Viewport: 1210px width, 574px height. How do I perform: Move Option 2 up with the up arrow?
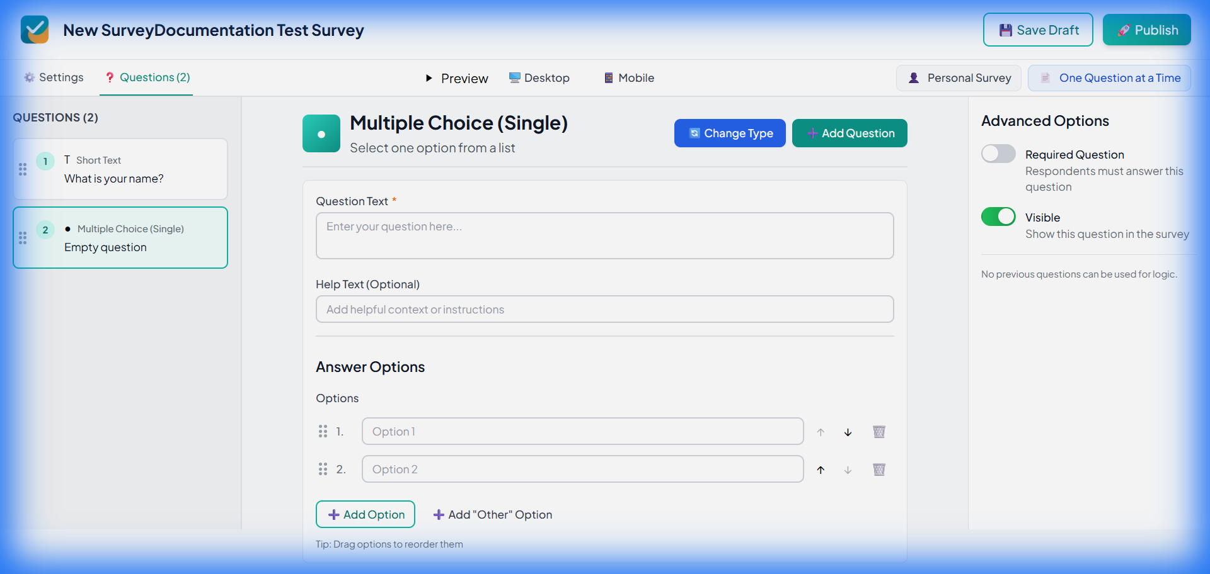pos(821,470)
